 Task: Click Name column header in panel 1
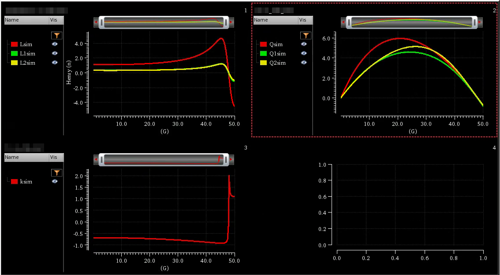tap(26, 20)
